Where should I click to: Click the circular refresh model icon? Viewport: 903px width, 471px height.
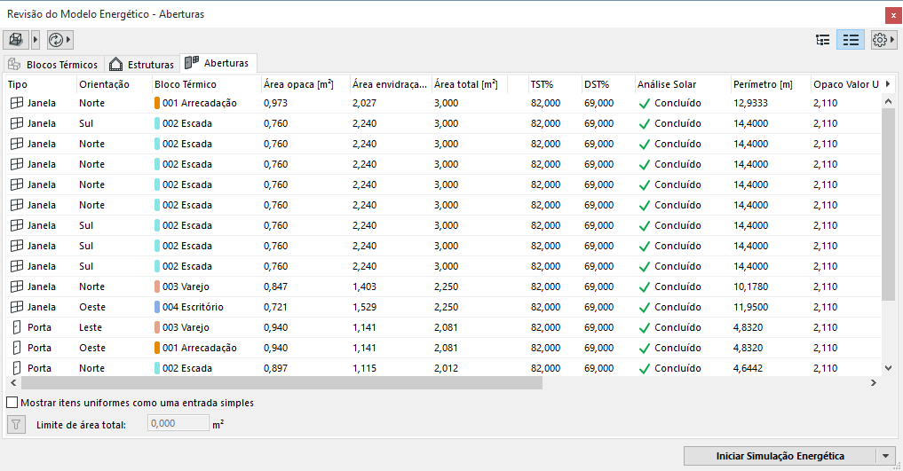click(x=56, y=40)
